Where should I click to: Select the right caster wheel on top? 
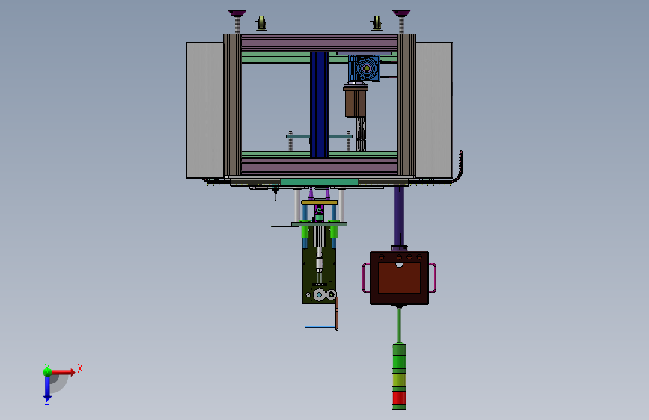pyautogui.click(x=377, y=23)
